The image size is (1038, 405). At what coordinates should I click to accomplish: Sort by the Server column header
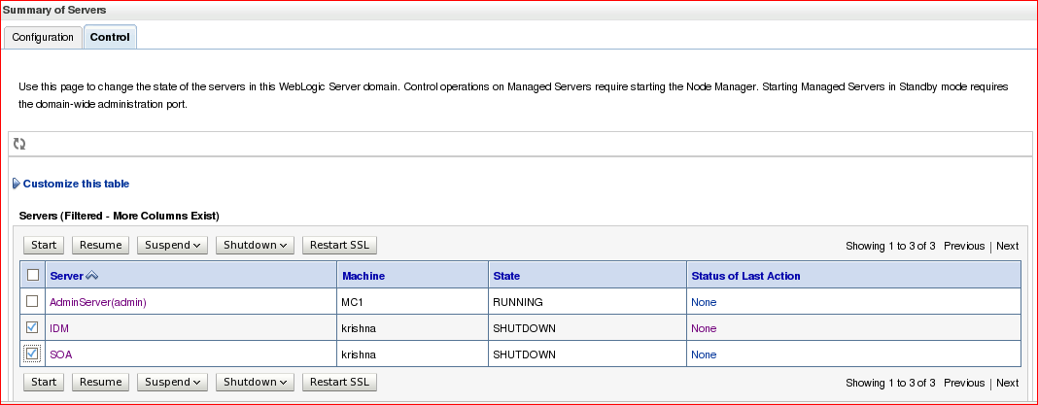[67, 276]
